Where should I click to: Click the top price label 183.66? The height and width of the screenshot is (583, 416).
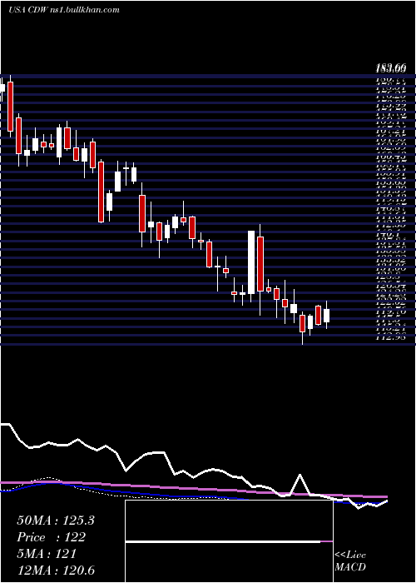click(390, 68)
